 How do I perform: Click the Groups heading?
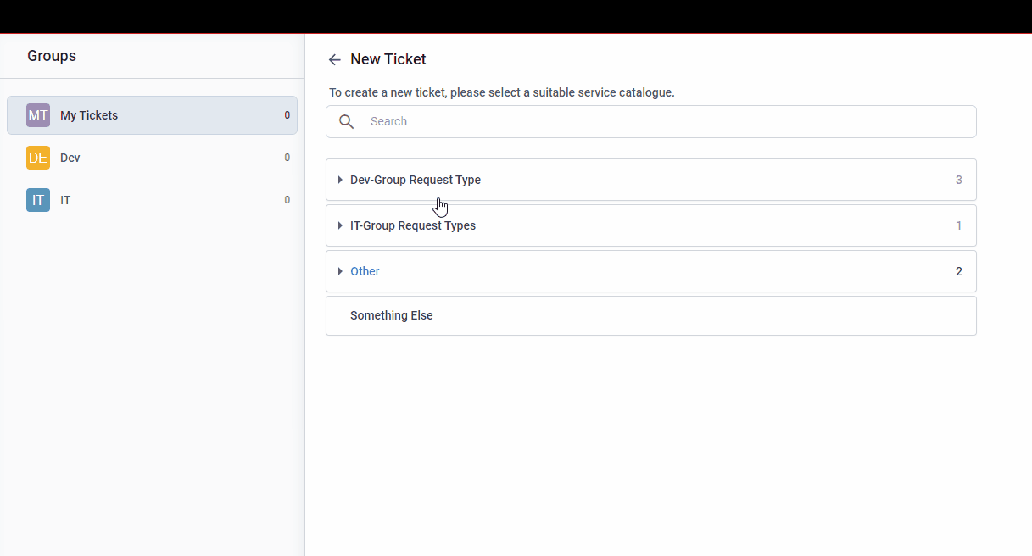click(x=52, y=56)
